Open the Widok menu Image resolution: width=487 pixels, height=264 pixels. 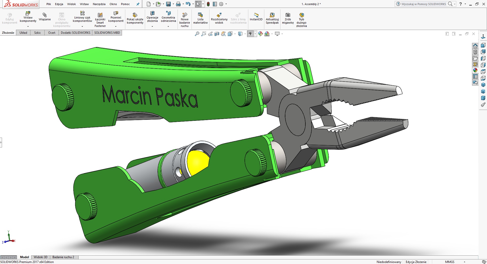coord(72,4)
